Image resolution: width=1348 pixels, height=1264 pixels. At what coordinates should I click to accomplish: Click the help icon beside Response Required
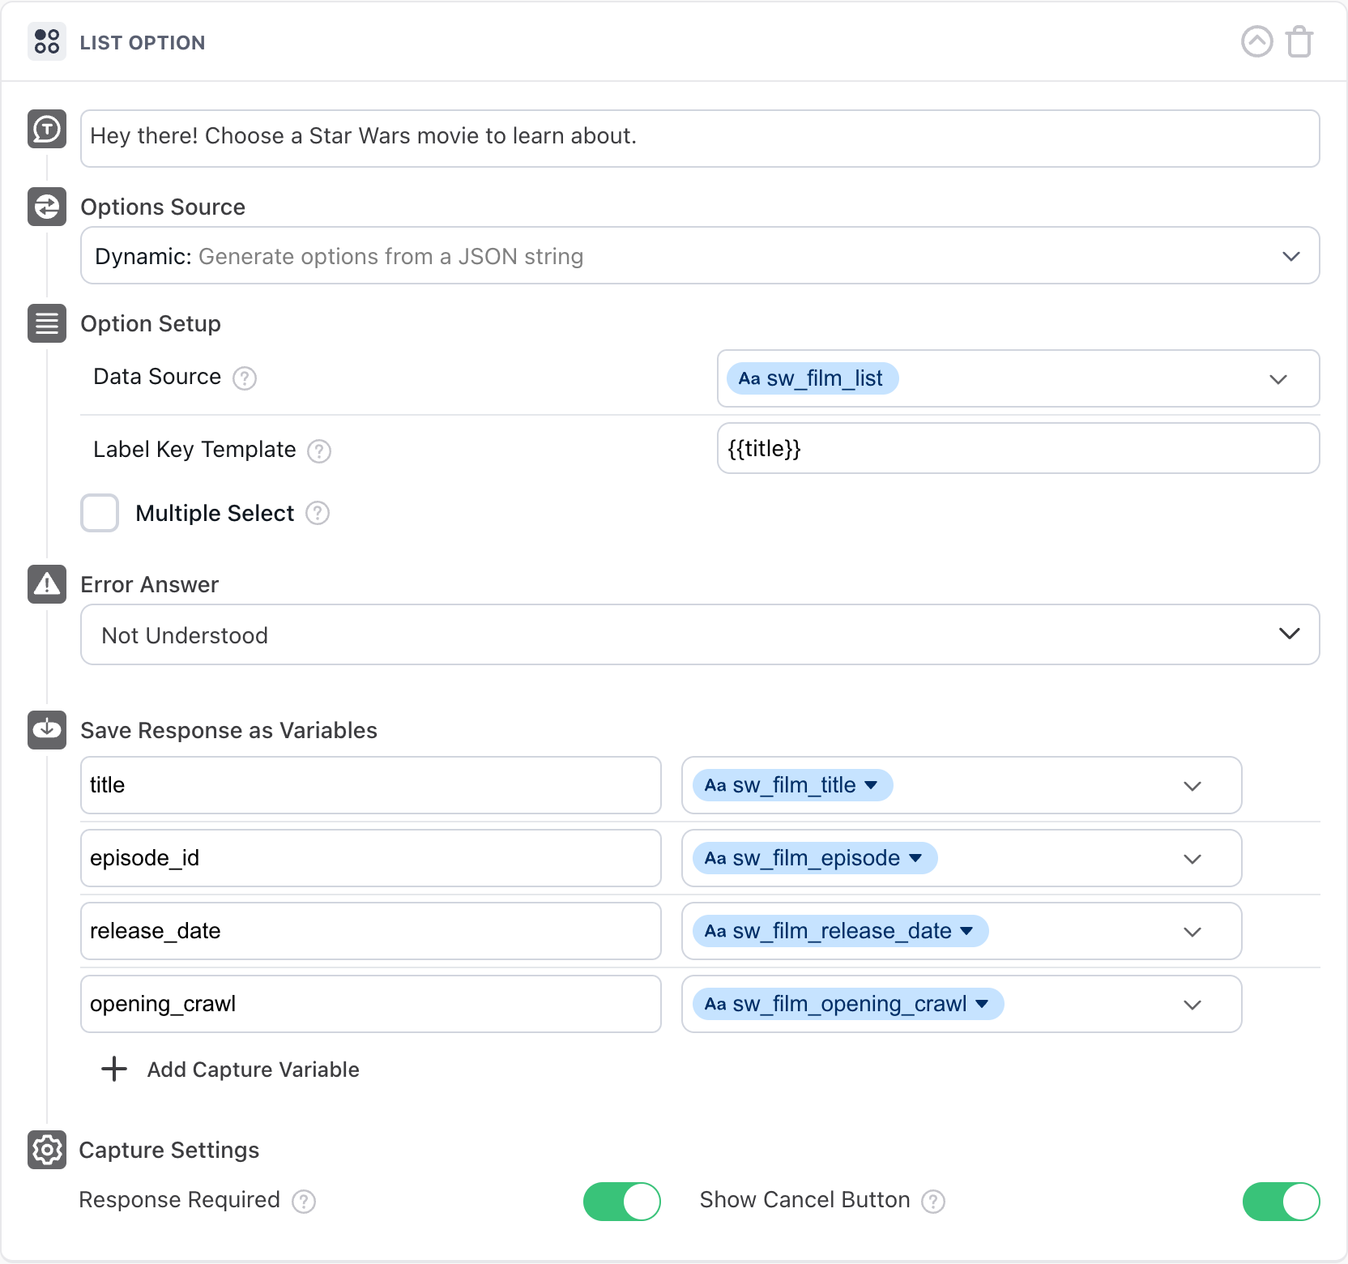pos(304,1202)
